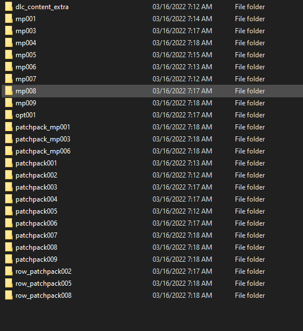Click the folder icon next to mp004
The height and width of the screenshot is (331, 303).
tap(9, 43)
